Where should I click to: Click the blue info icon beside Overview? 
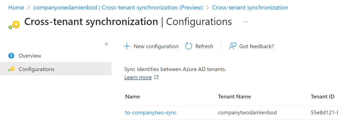12,56
